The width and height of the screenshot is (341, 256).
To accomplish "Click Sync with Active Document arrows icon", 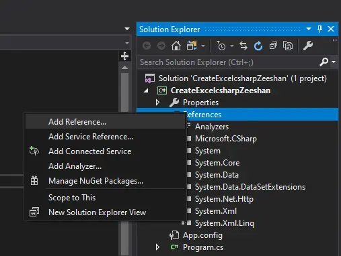I will click(x=243, y=46).
